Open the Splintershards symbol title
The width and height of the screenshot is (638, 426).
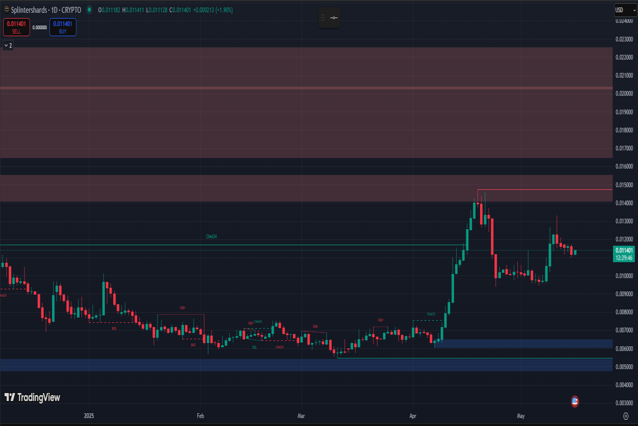[x=46, y=10]
